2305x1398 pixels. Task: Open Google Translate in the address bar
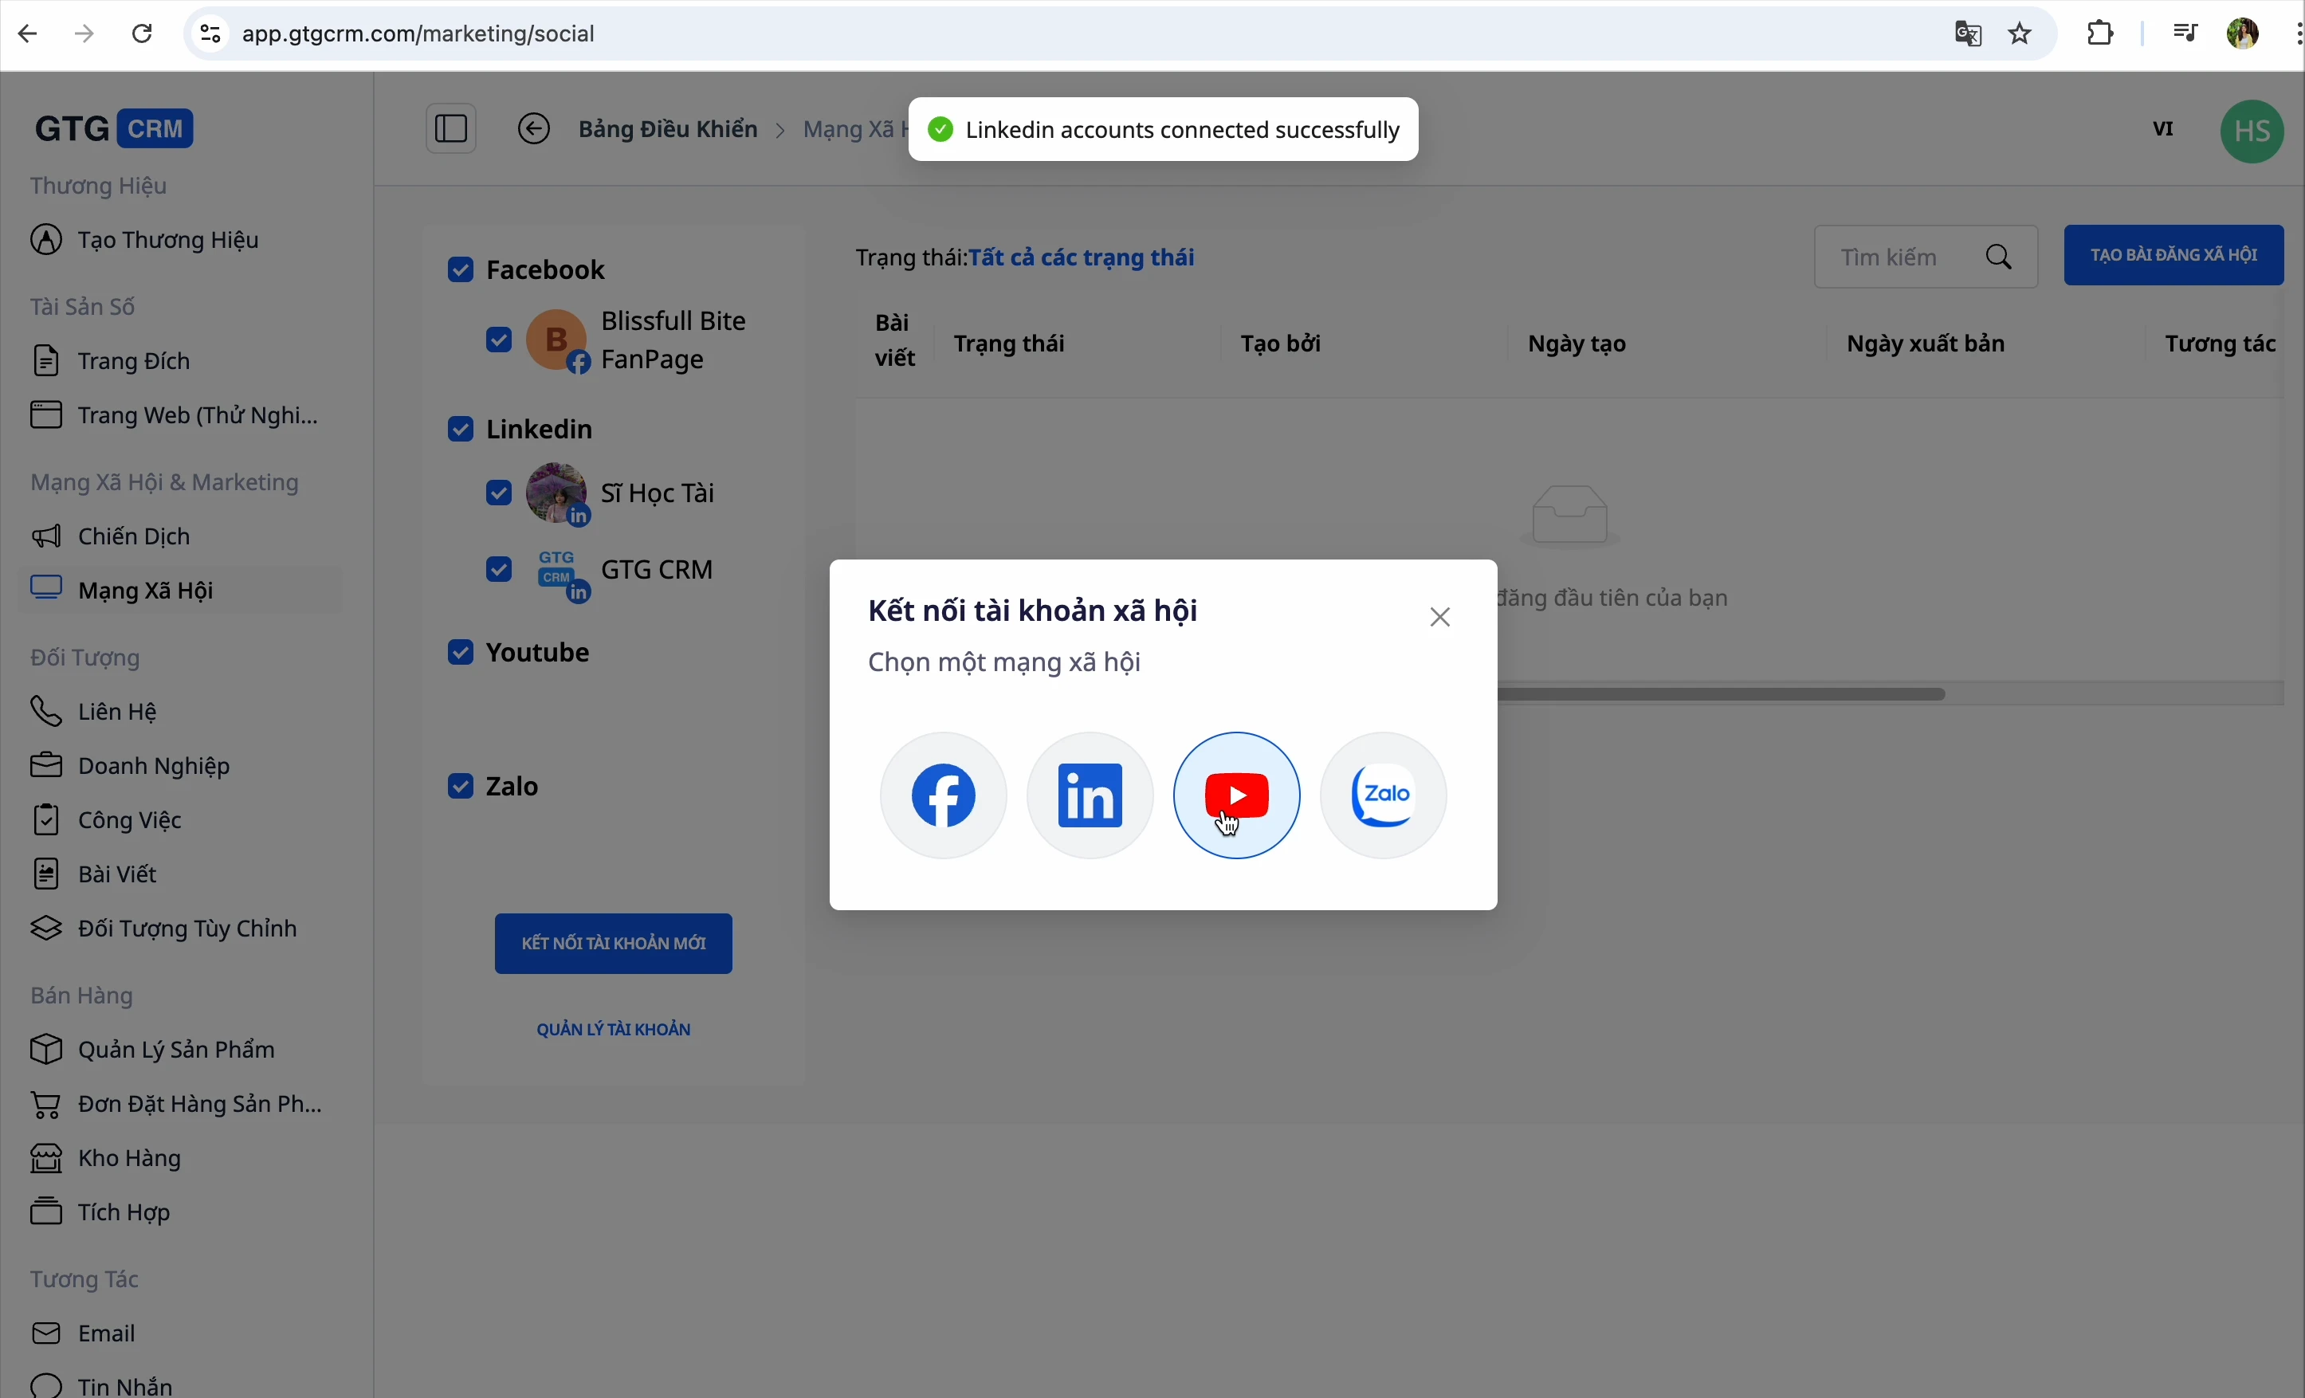[x=1968, y=33]
